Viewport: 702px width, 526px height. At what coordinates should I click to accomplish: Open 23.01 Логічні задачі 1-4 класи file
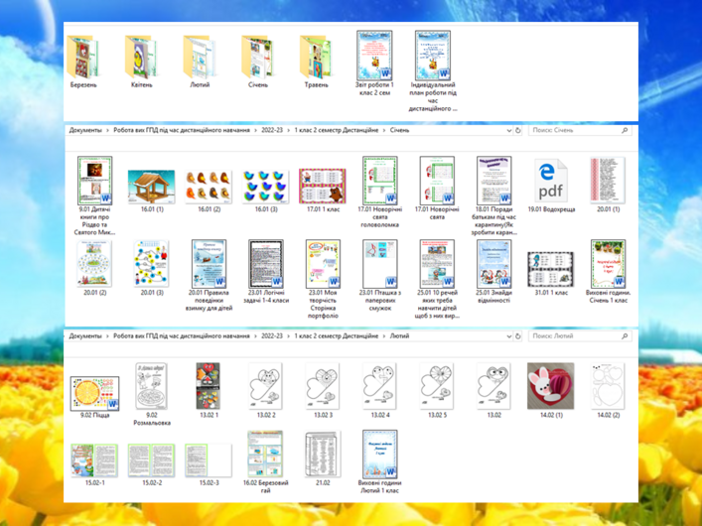(265, 264)
